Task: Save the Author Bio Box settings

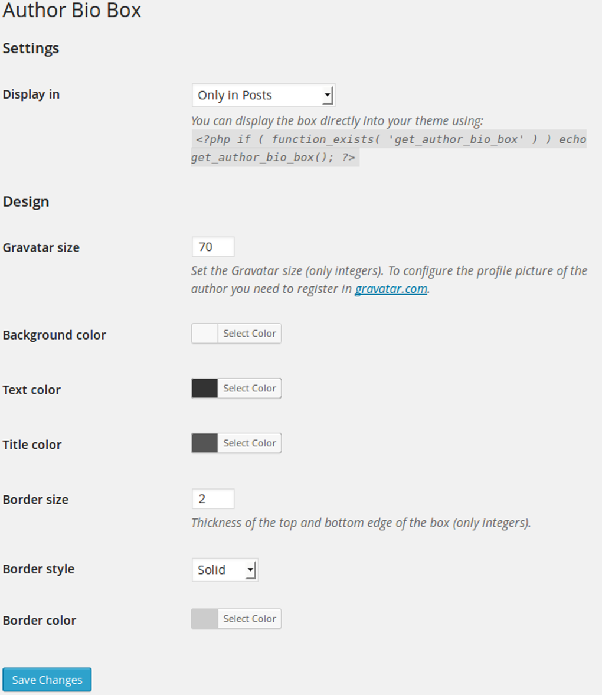Action: pyautogui.click(x=47, y=679)
